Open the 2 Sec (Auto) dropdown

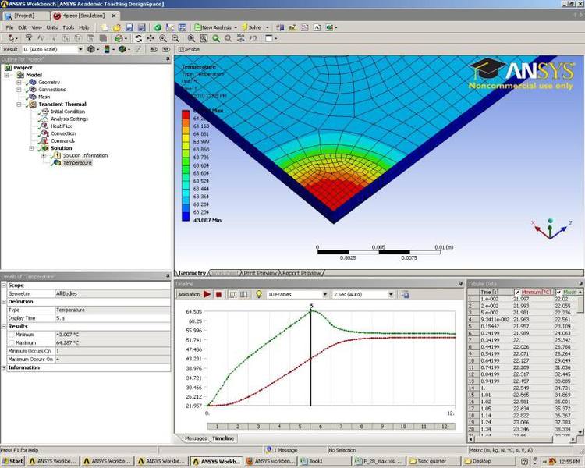click(x=391, y=295)
